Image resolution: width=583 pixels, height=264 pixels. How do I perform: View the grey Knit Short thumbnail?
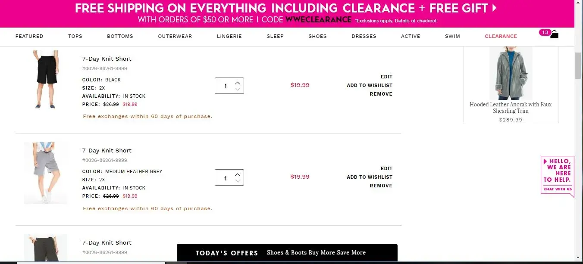click(46, 173)
